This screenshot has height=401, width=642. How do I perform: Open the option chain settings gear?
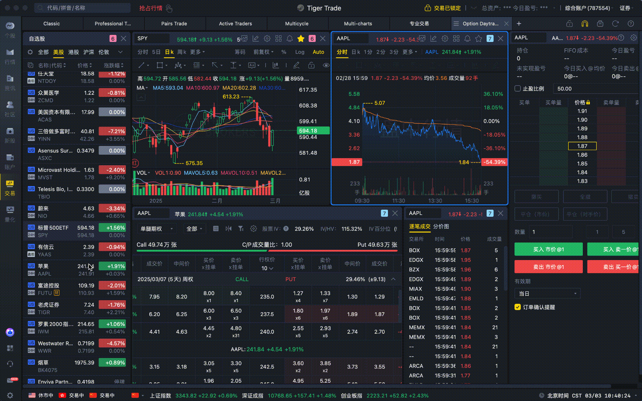[253, 229]
